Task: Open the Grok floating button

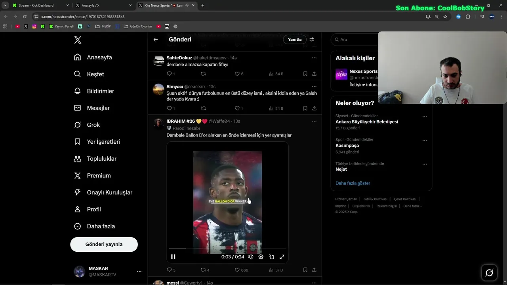Action: (489, 272)
